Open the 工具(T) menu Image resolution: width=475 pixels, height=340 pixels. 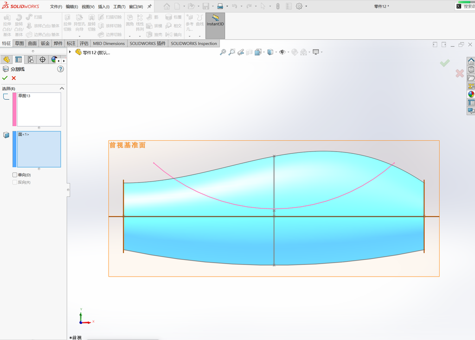pyautogui.click(x=119, y=6)
